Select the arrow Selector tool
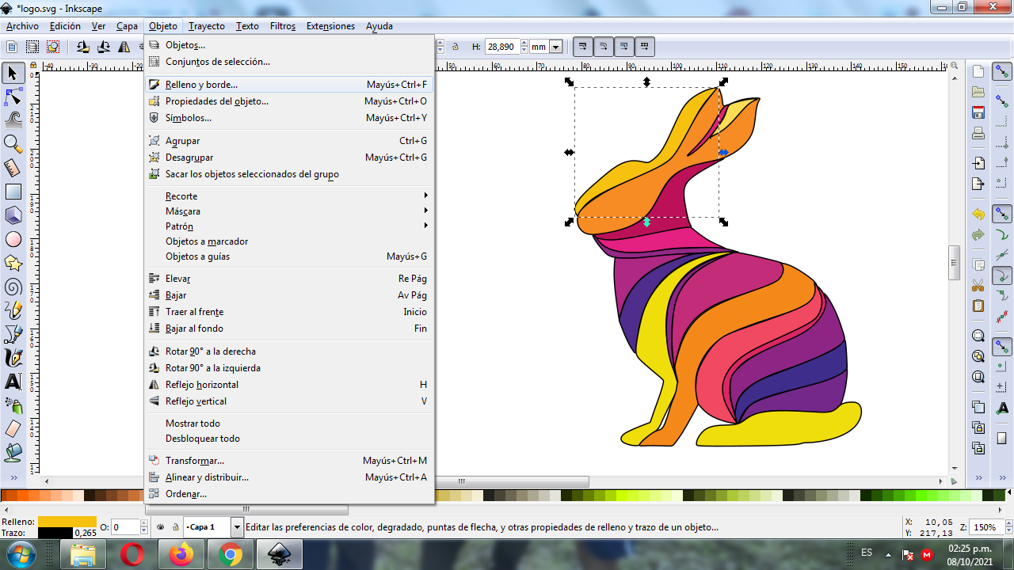The height and width of the screenshot is (570, 1014). [13, 74]
